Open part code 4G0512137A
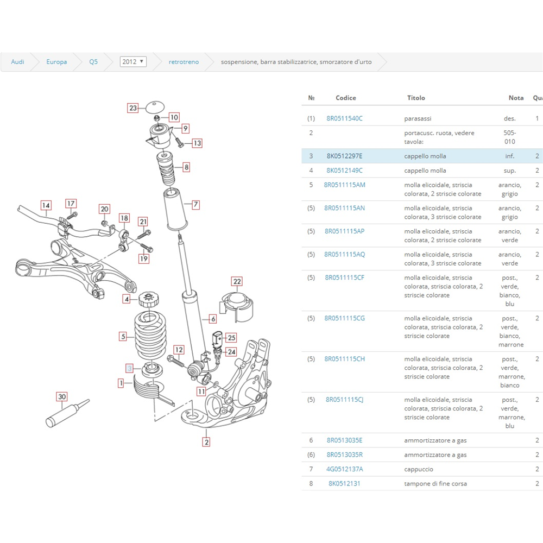Image resolution: width=543 pixels, height=543 pixels. (345, 469)
